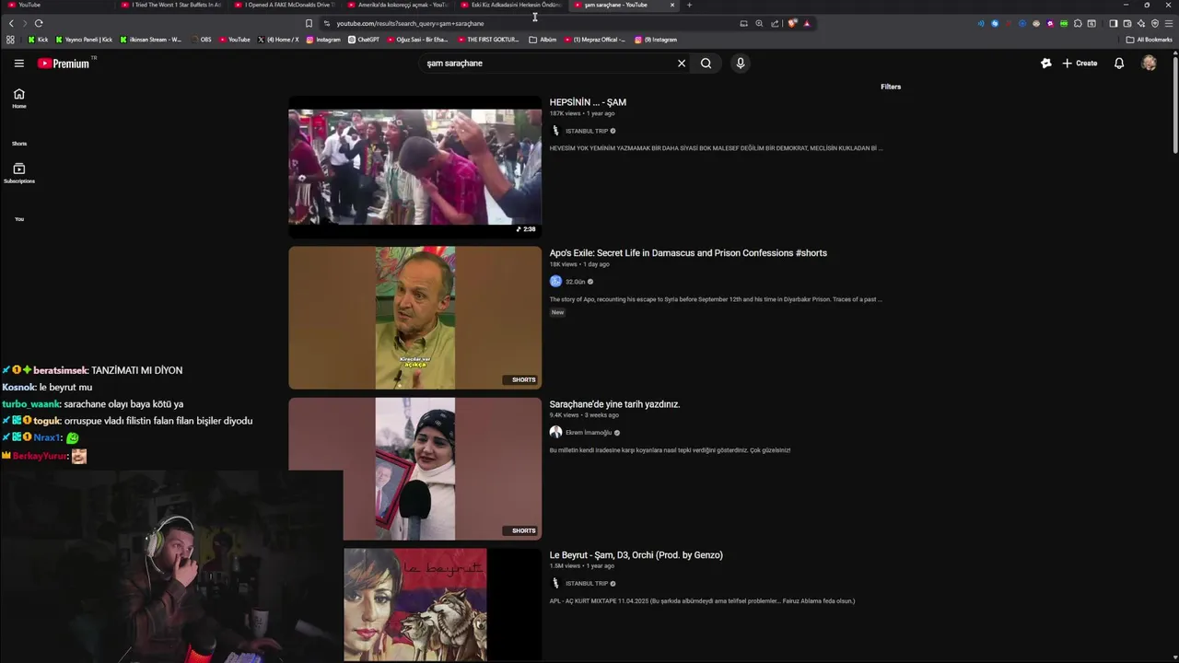Click turbo_waank chat message
This screenshot has height=663, width=1179.
tap(93, 404)
